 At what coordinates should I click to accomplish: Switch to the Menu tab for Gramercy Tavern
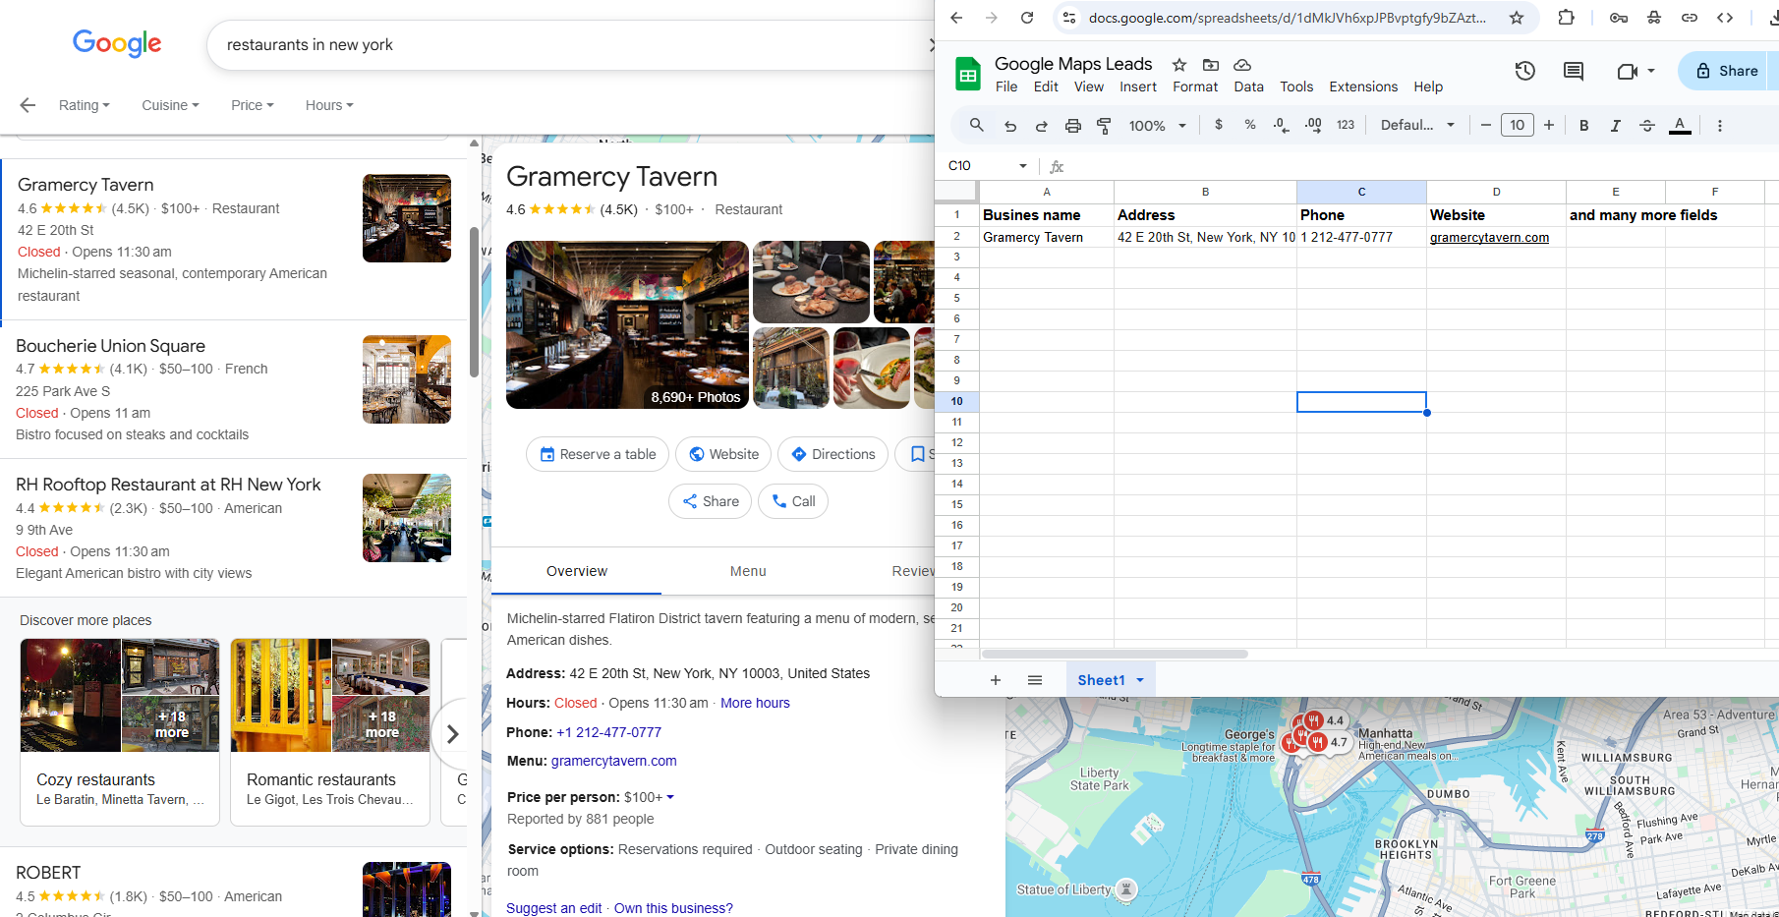(x=748, y=571)
